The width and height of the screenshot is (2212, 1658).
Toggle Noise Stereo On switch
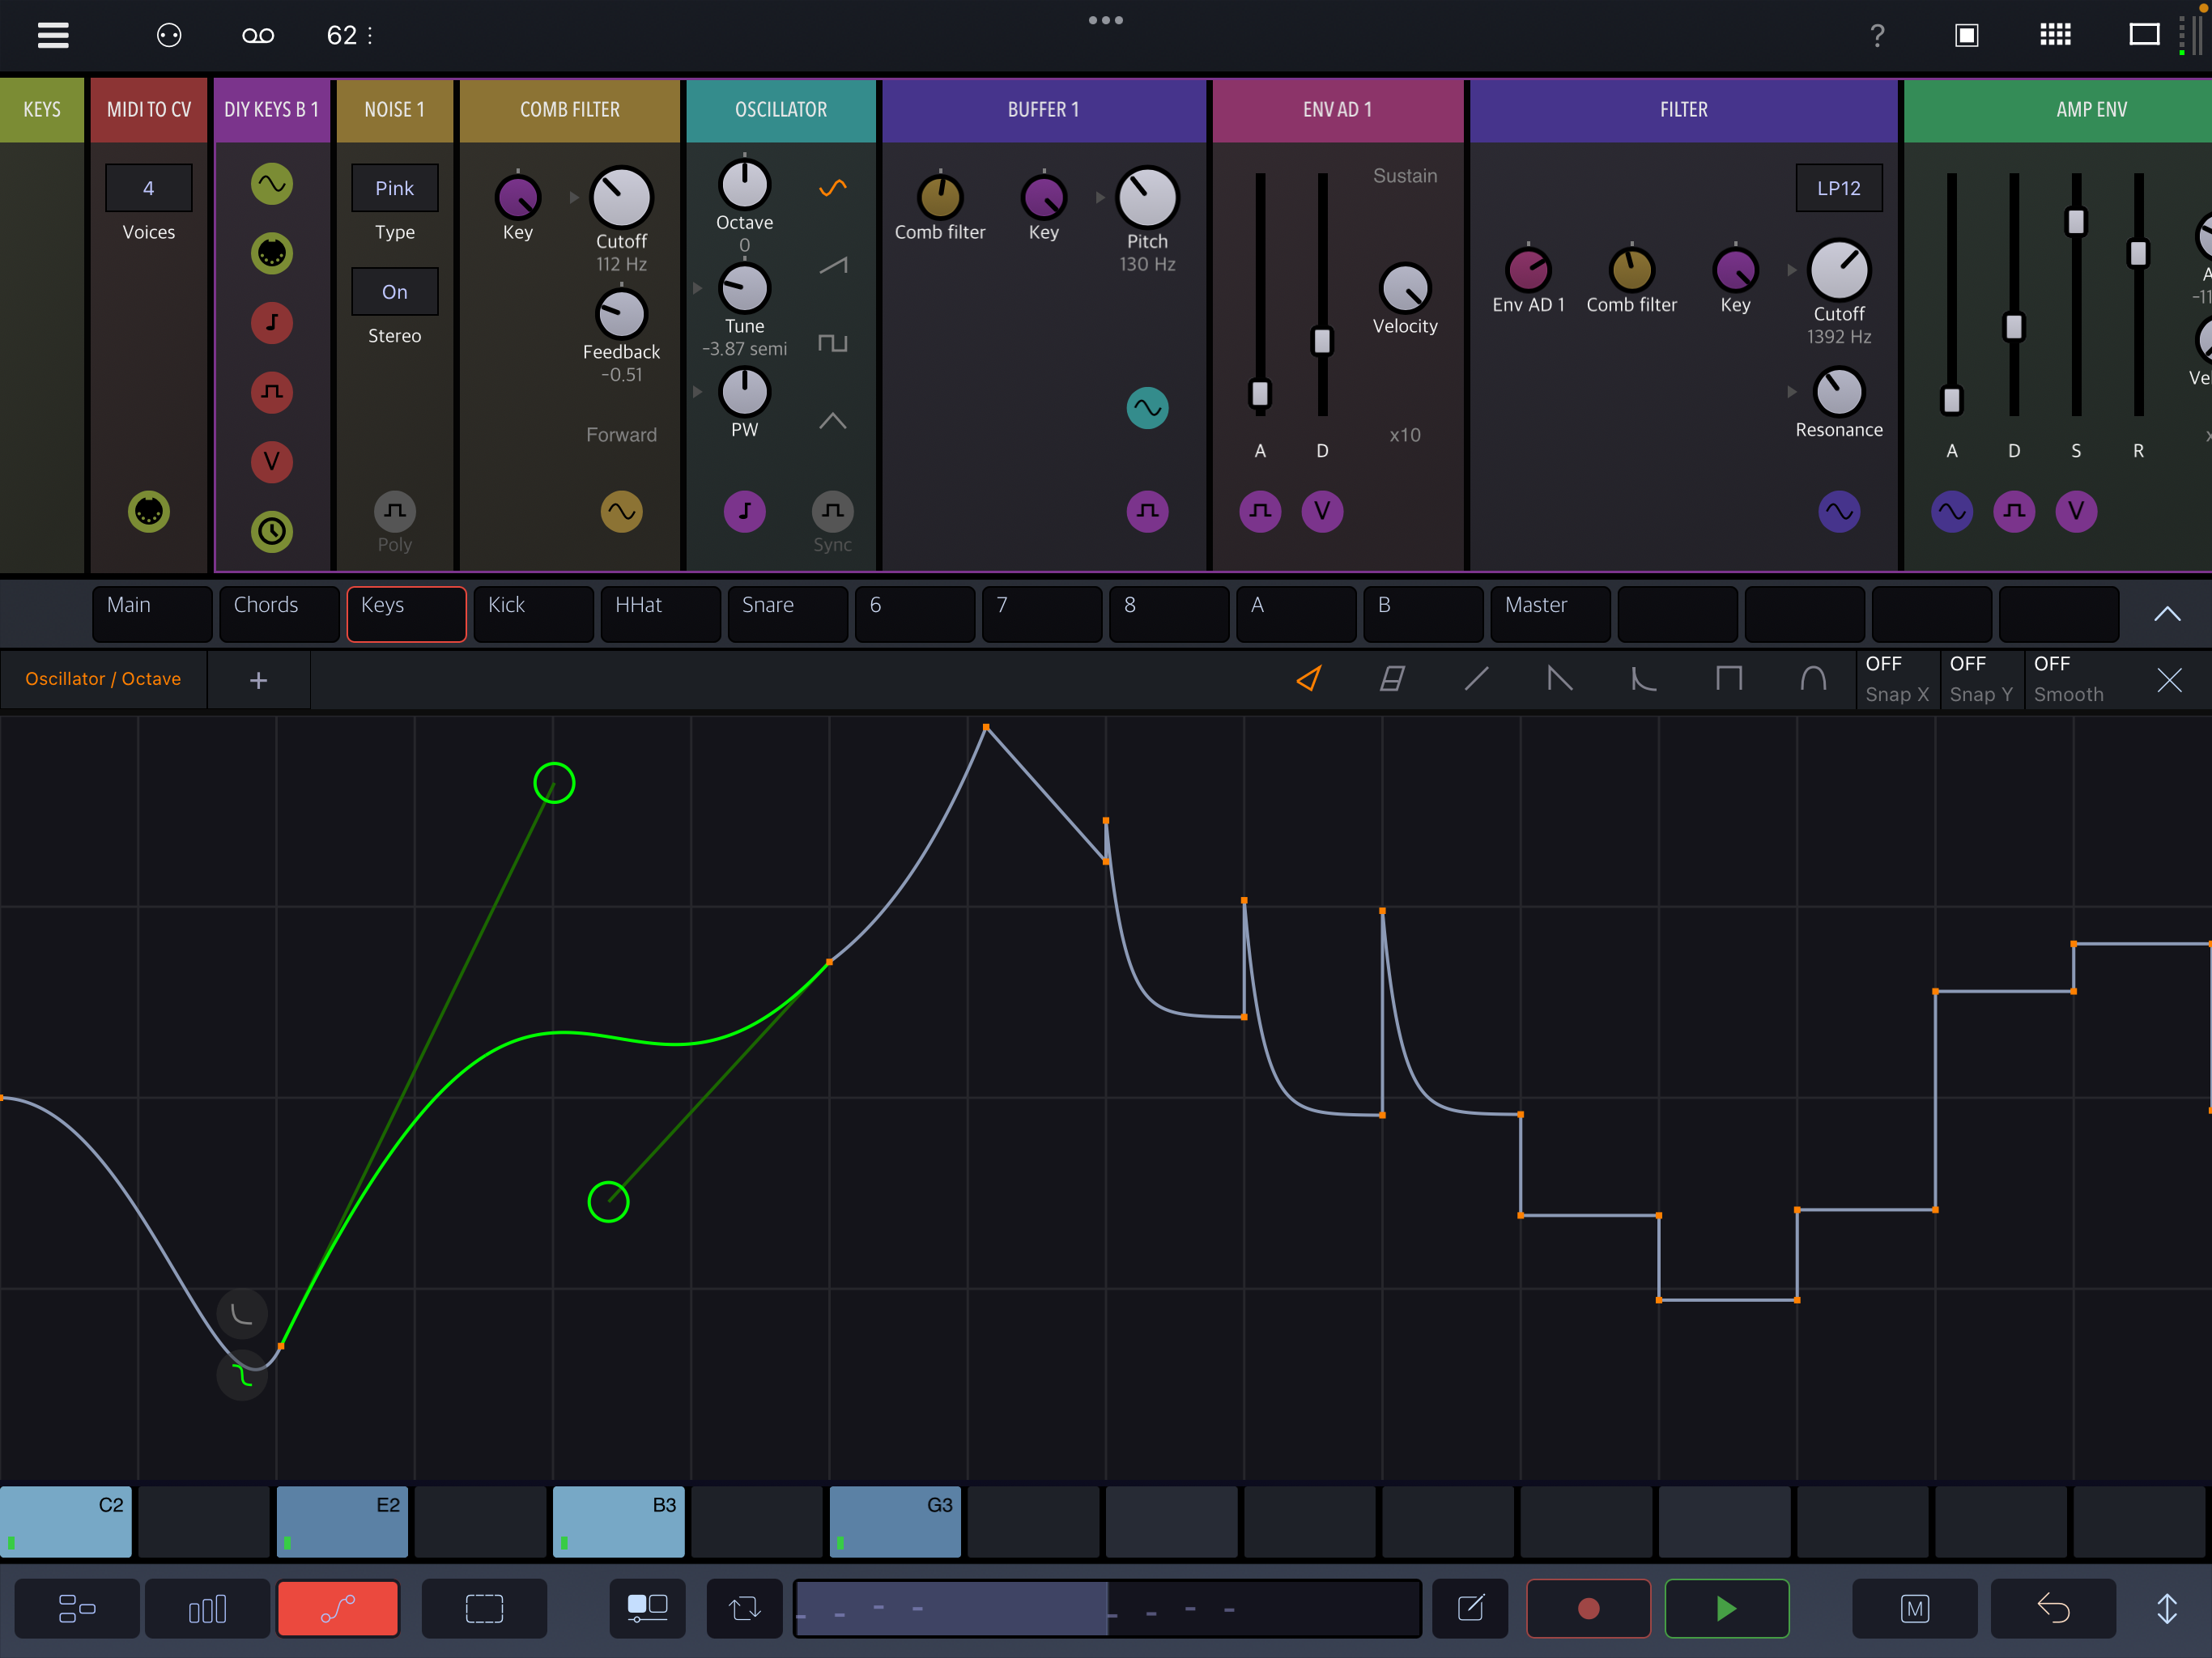394,292
